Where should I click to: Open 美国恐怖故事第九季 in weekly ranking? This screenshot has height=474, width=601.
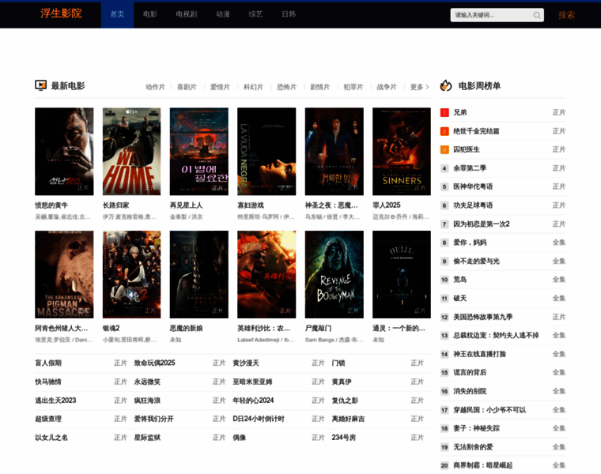pyautogui.click(x=483, y=317)
